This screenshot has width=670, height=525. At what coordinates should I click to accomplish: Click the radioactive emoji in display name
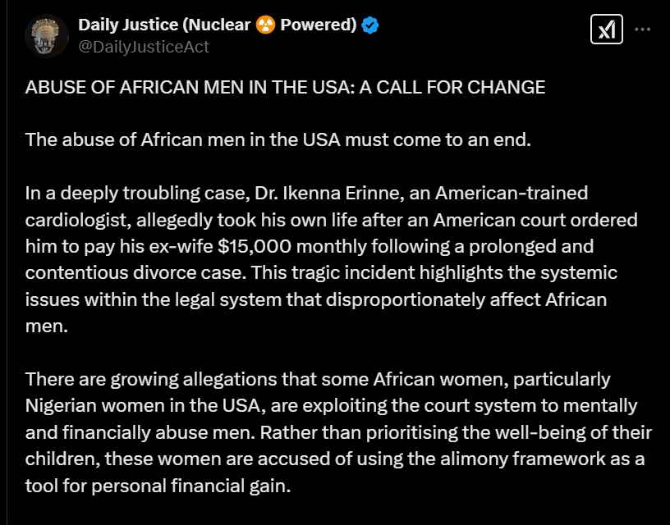point(265,25)
